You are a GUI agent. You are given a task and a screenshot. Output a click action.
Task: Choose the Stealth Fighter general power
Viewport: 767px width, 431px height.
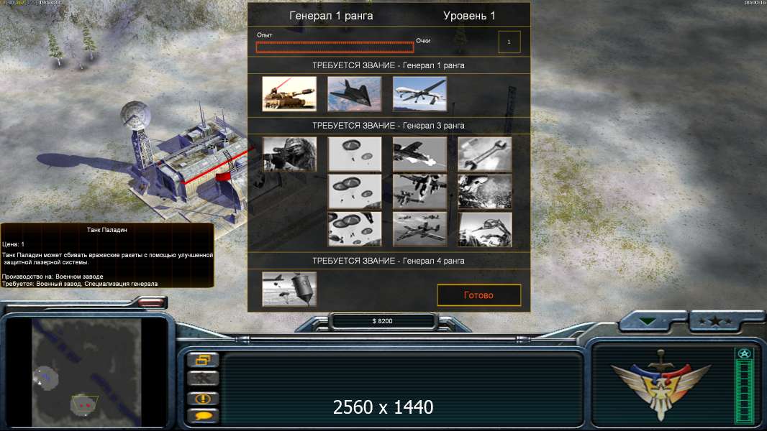[x=354, y=93]
